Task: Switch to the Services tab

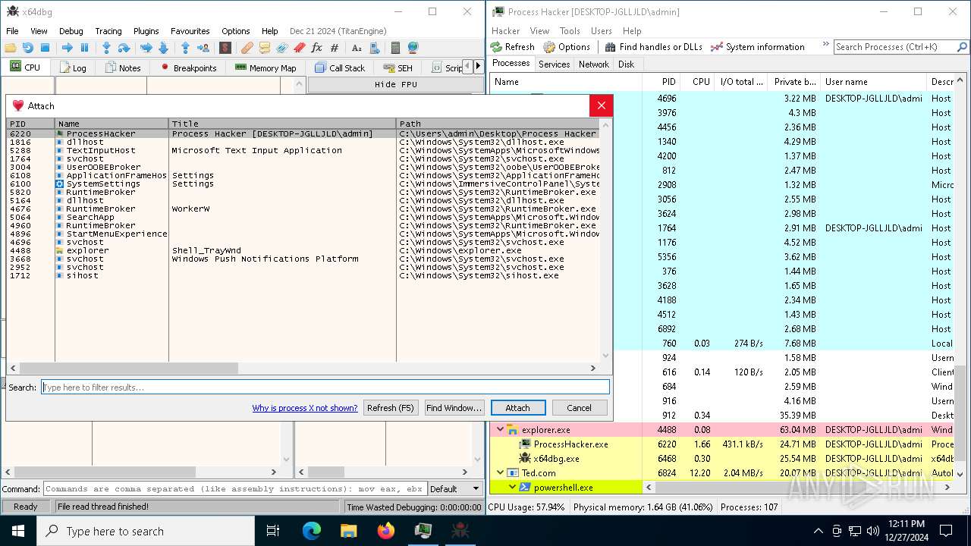Action: pyautogui.click(x=554, y=64)
